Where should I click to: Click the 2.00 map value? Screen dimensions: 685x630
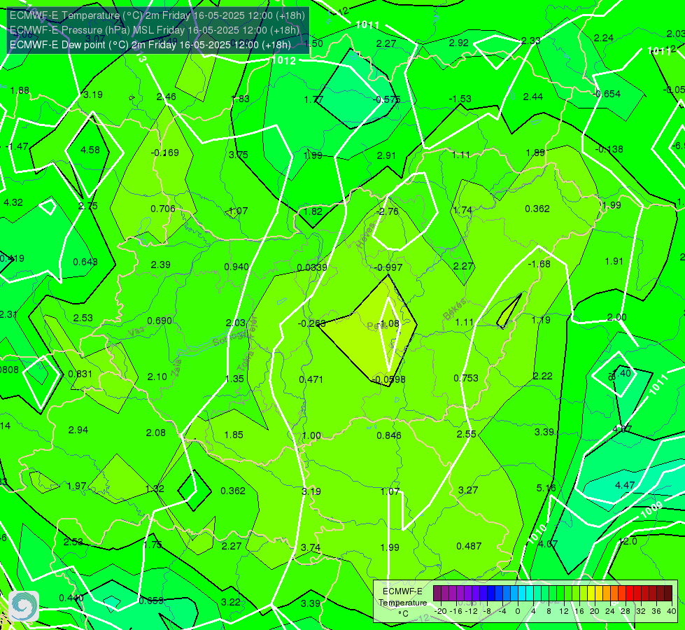(x=616, y=317)
